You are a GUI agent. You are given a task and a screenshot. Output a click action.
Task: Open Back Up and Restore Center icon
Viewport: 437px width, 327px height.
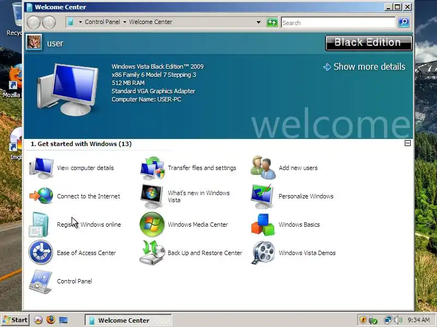152,253
